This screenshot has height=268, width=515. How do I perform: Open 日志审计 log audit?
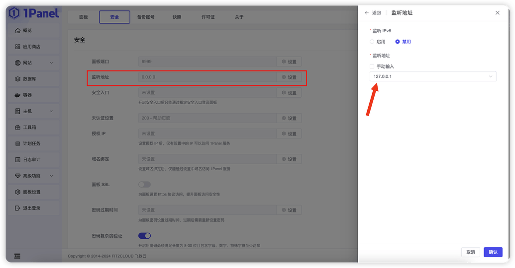pos(33,159)
